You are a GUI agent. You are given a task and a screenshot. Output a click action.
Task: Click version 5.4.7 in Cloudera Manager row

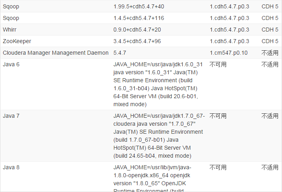click(x=119, y=53)
